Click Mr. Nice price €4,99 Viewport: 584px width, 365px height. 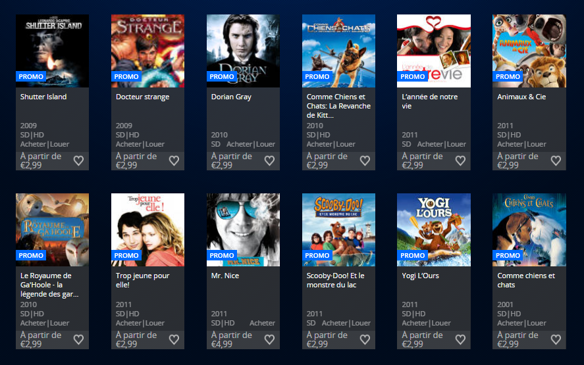tap(222, 344)
